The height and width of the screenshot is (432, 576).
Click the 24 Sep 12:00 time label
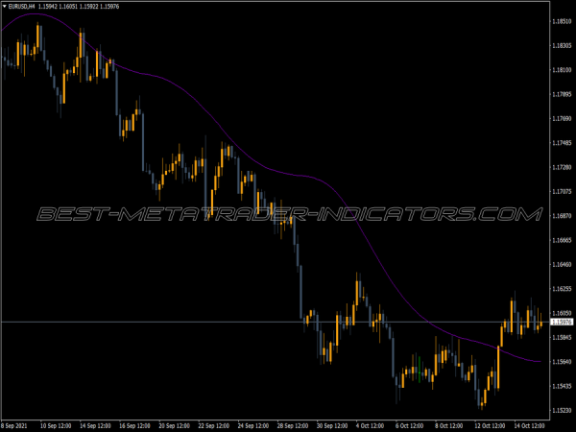pos(253,425)
